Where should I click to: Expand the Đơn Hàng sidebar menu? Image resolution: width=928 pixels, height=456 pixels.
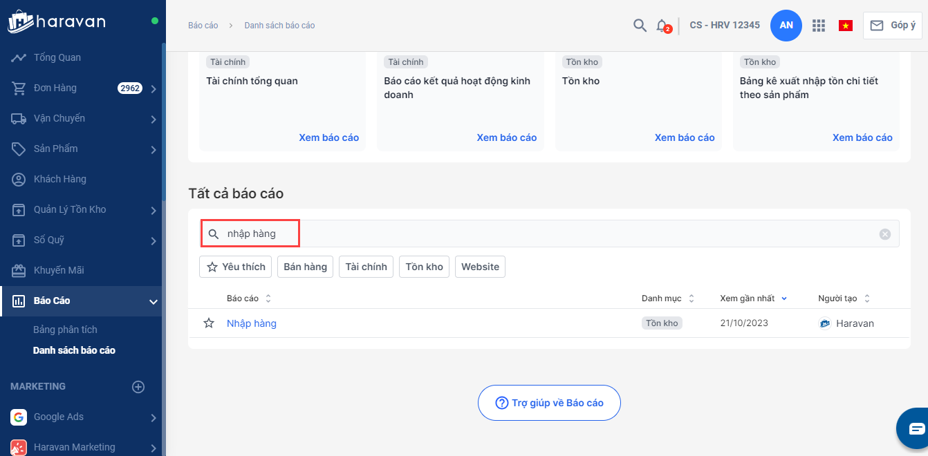point(153,88)
